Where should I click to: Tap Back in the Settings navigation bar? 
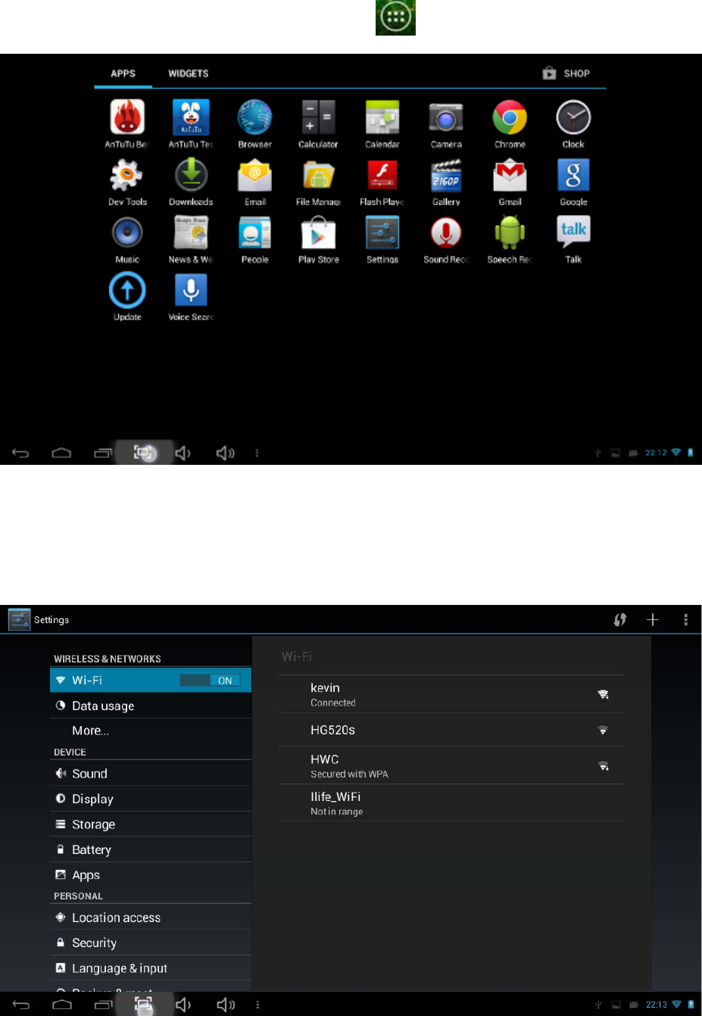point(21,1005)
